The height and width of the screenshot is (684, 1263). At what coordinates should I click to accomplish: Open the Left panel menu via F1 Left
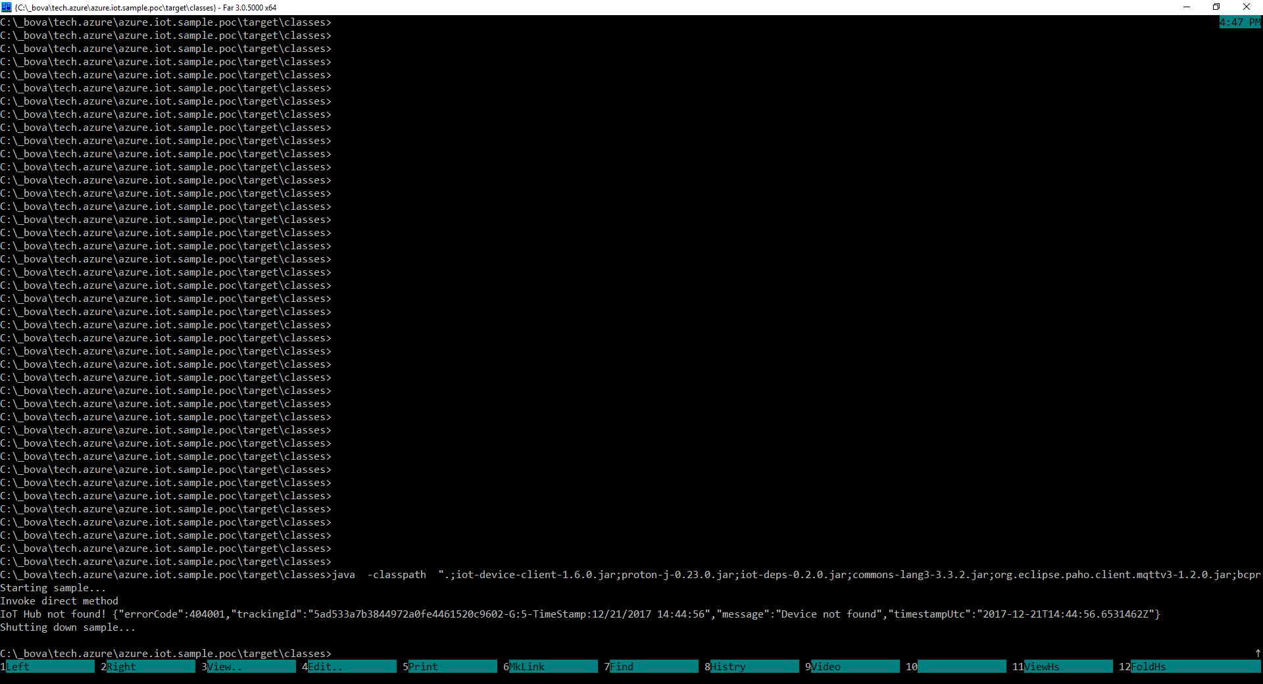(46, 667)
